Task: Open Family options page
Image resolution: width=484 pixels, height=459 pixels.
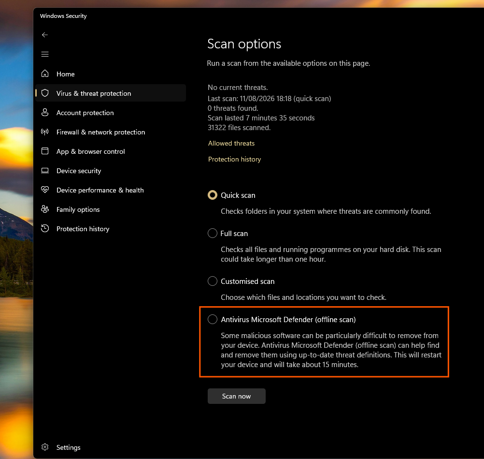Action: point(111,209)
